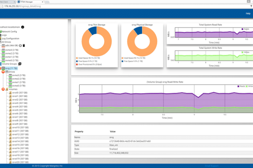Click Over Provisioned legend swatch

[77, 65]
